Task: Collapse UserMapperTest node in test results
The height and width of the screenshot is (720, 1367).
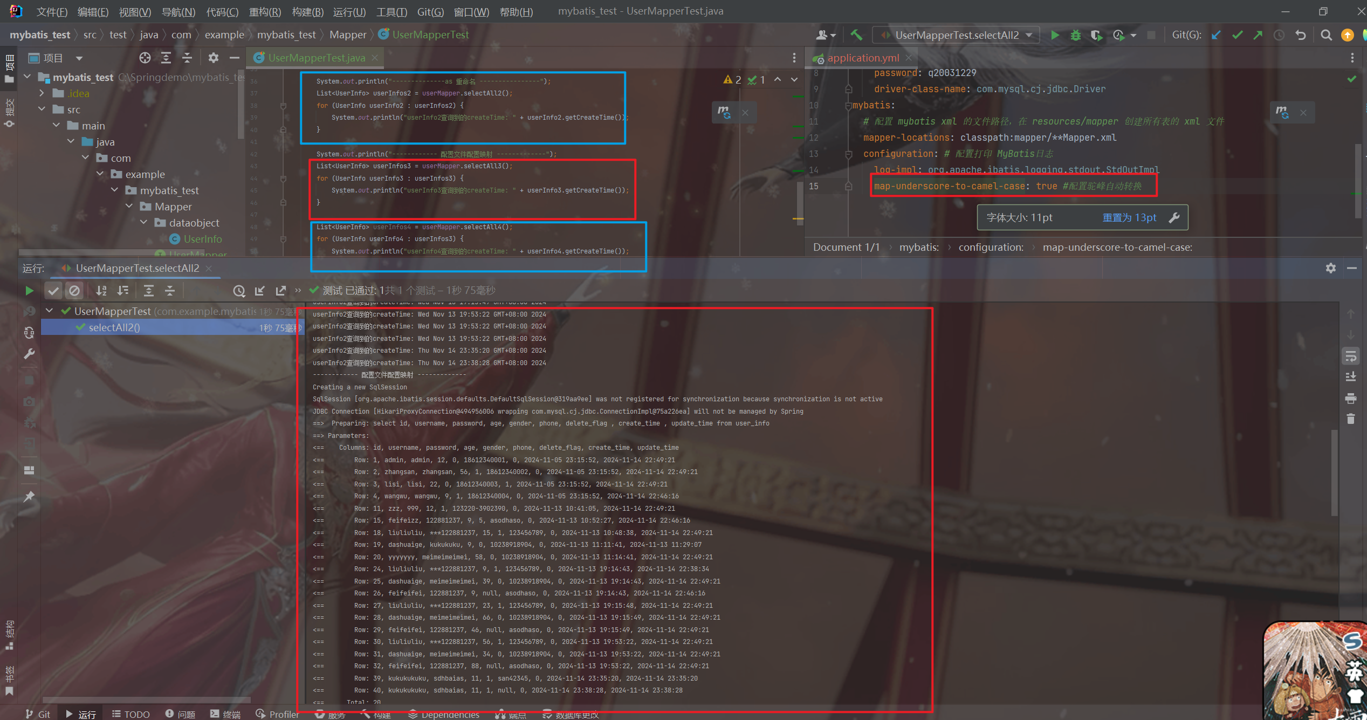Action: tap(49, 311)
